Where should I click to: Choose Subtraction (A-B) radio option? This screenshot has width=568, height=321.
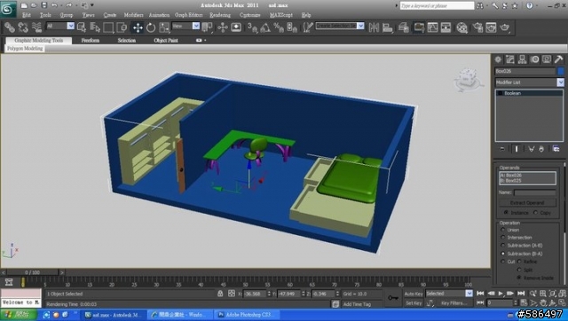tap(503, 246)
